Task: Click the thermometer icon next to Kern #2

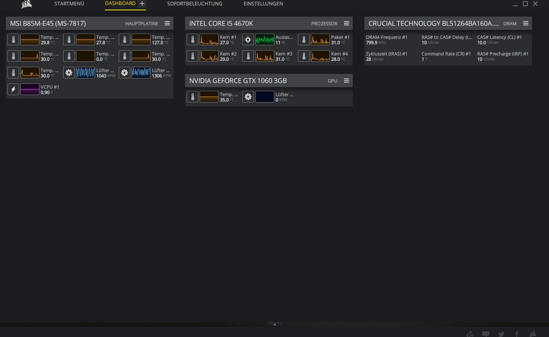Action: tap(192, 56)
